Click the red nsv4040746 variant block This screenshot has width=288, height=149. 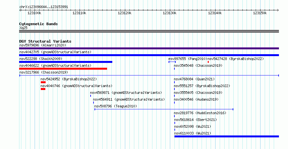tap(43, 89)
